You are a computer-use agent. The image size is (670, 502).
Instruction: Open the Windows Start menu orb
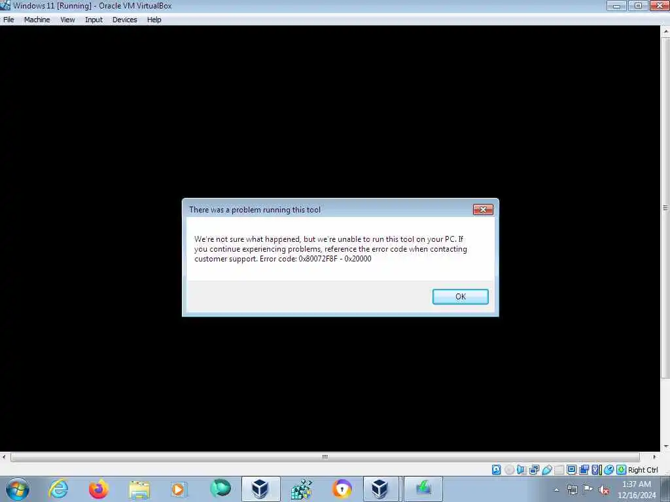click(x=18, y=489)
